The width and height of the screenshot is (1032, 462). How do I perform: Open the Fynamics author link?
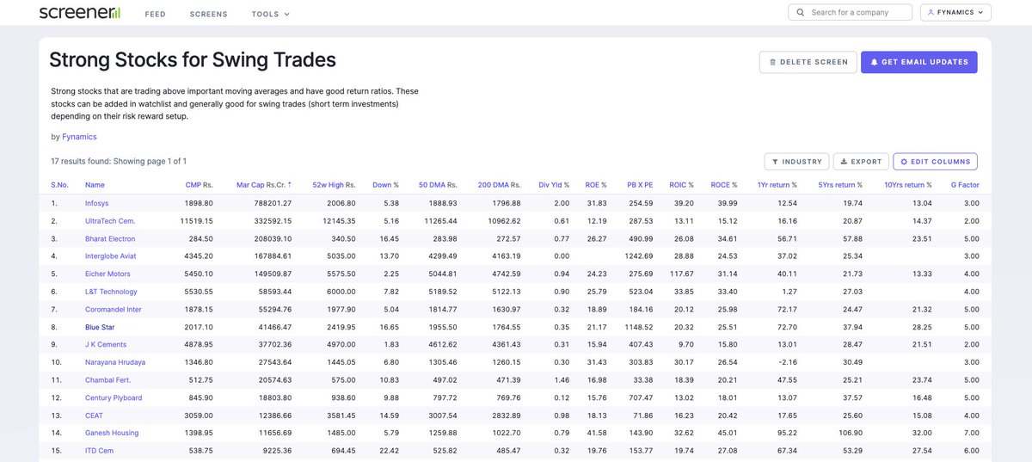point(79,137)
